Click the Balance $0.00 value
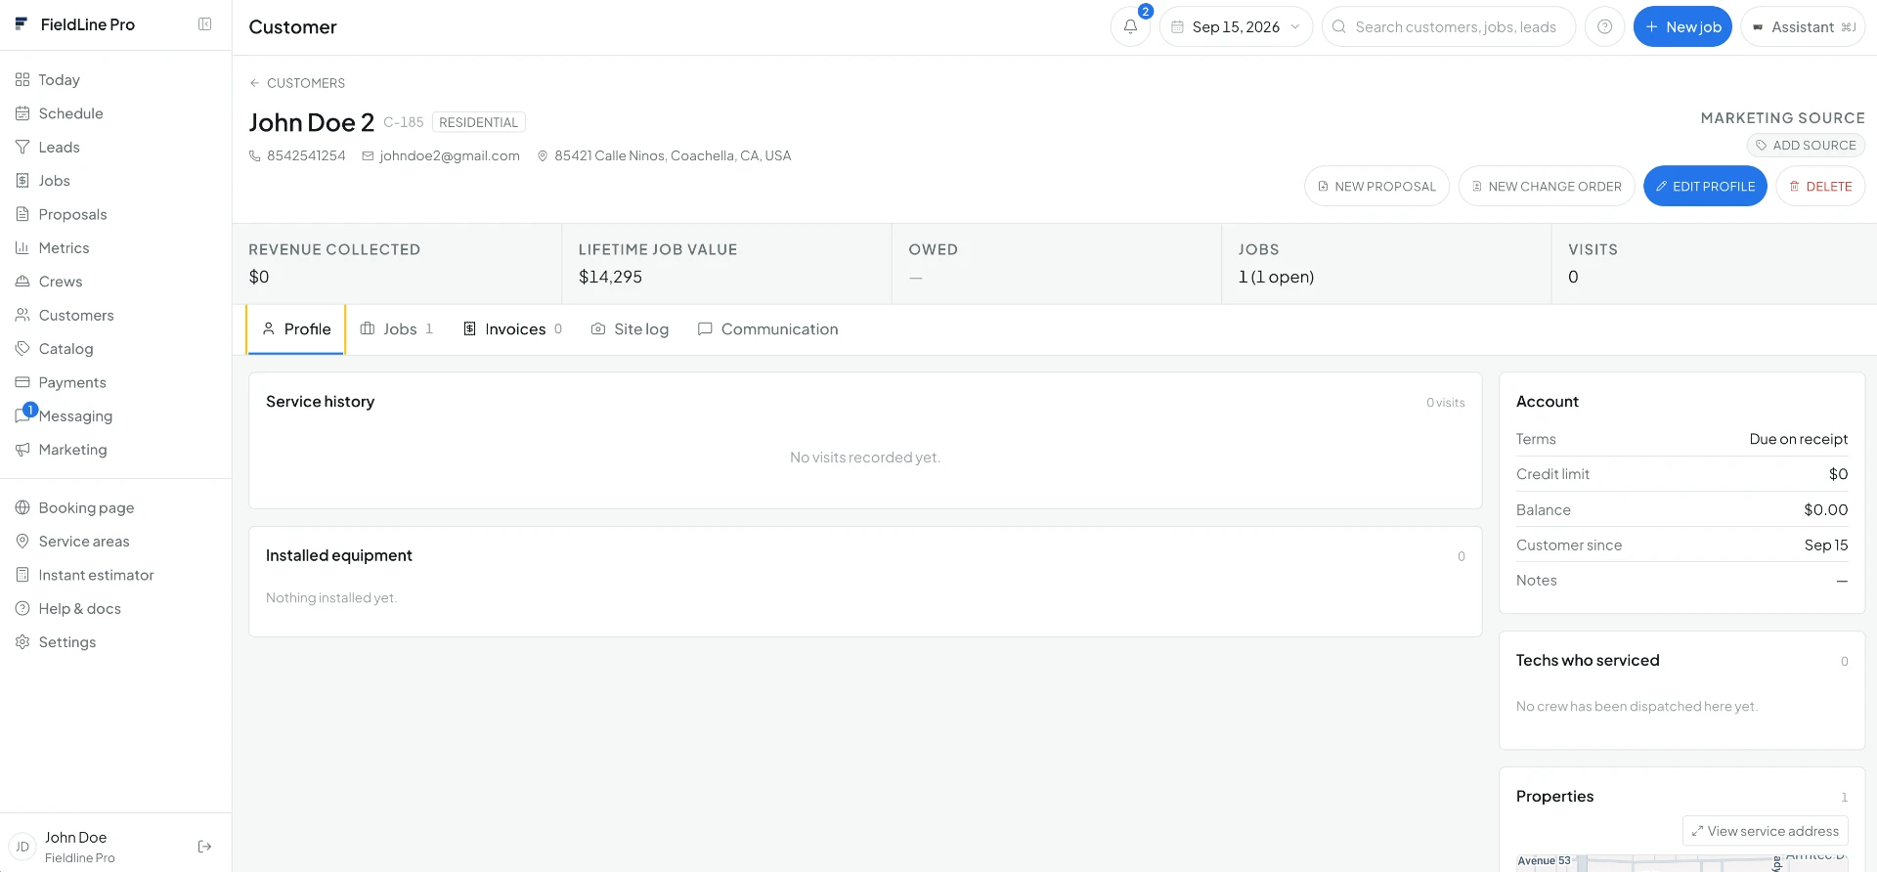This screenshot has width=1877, height=872. coord(1825,509)
